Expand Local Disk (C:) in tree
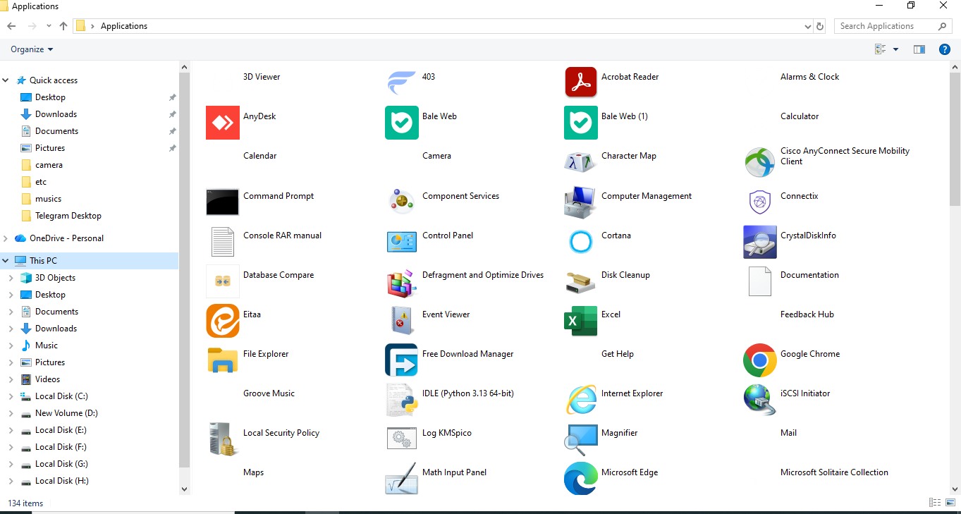The height and width of the screenshot is (514, 961). pyautogui.click(x=11, y=396)
